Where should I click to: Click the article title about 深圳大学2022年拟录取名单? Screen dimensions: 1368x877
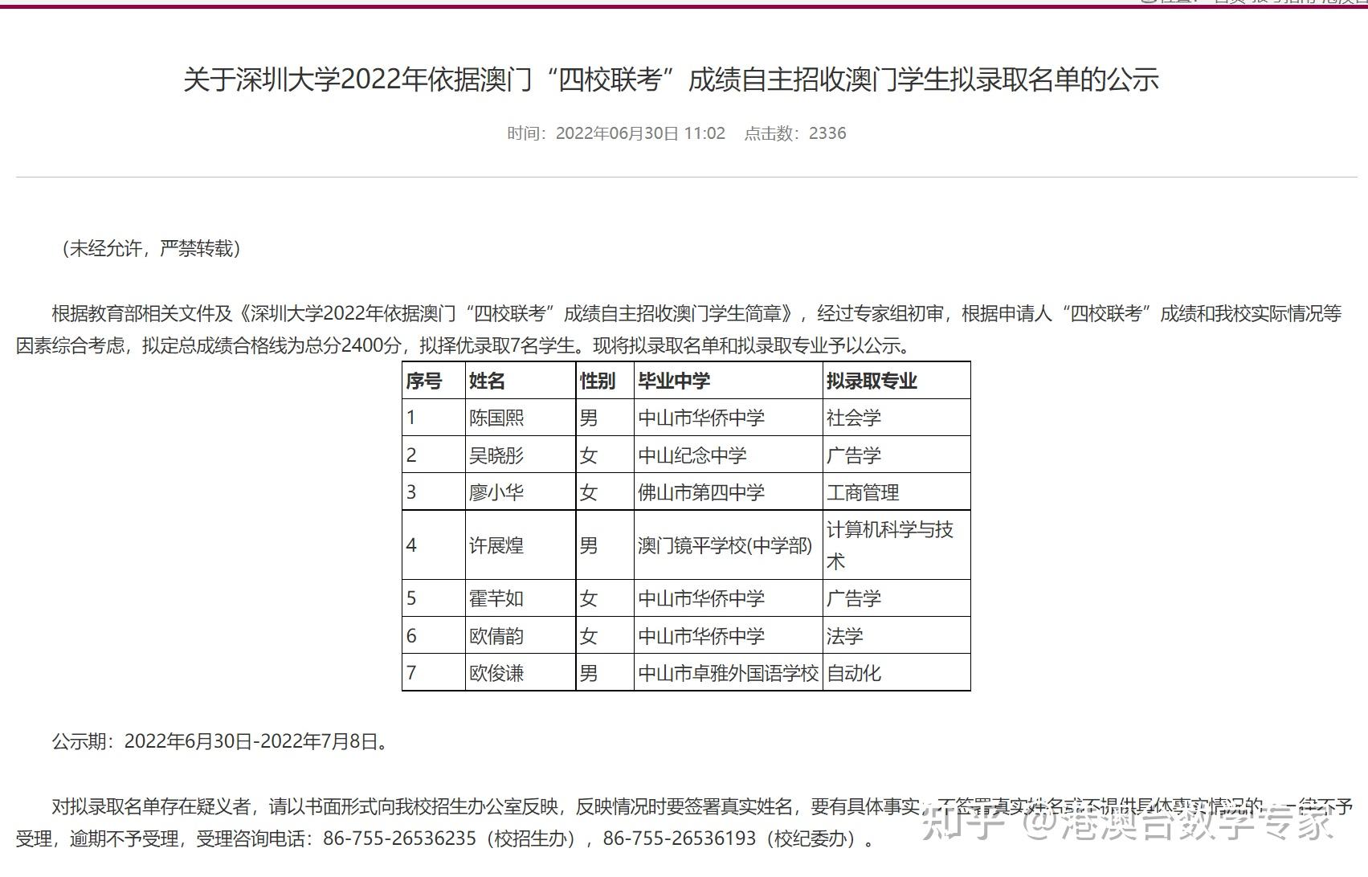click(671, 80)
